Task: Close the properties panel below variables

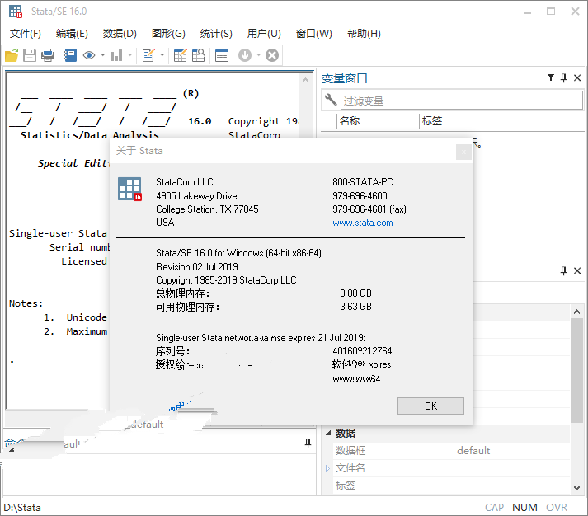Action: point(577,270)
